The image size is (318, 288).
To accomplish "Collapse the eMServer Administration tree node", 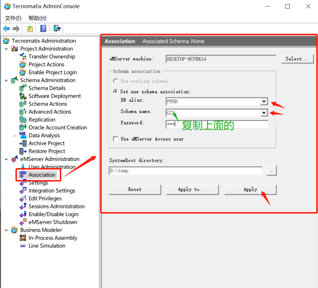I will coord(6,159).
